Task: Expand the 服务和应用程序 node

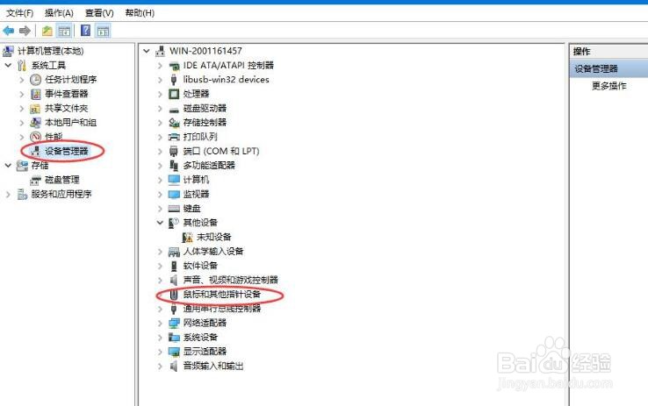Action: pos(8,194)
